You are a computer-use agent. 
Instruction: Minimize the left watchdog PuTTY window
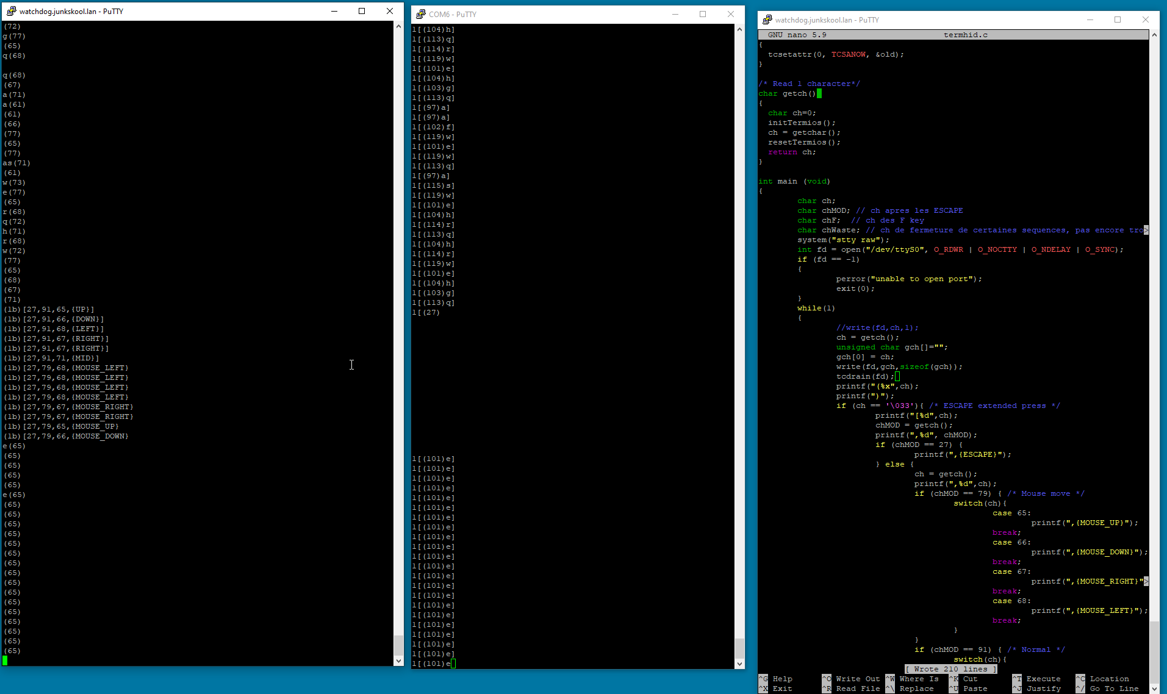tap(334, 11)
